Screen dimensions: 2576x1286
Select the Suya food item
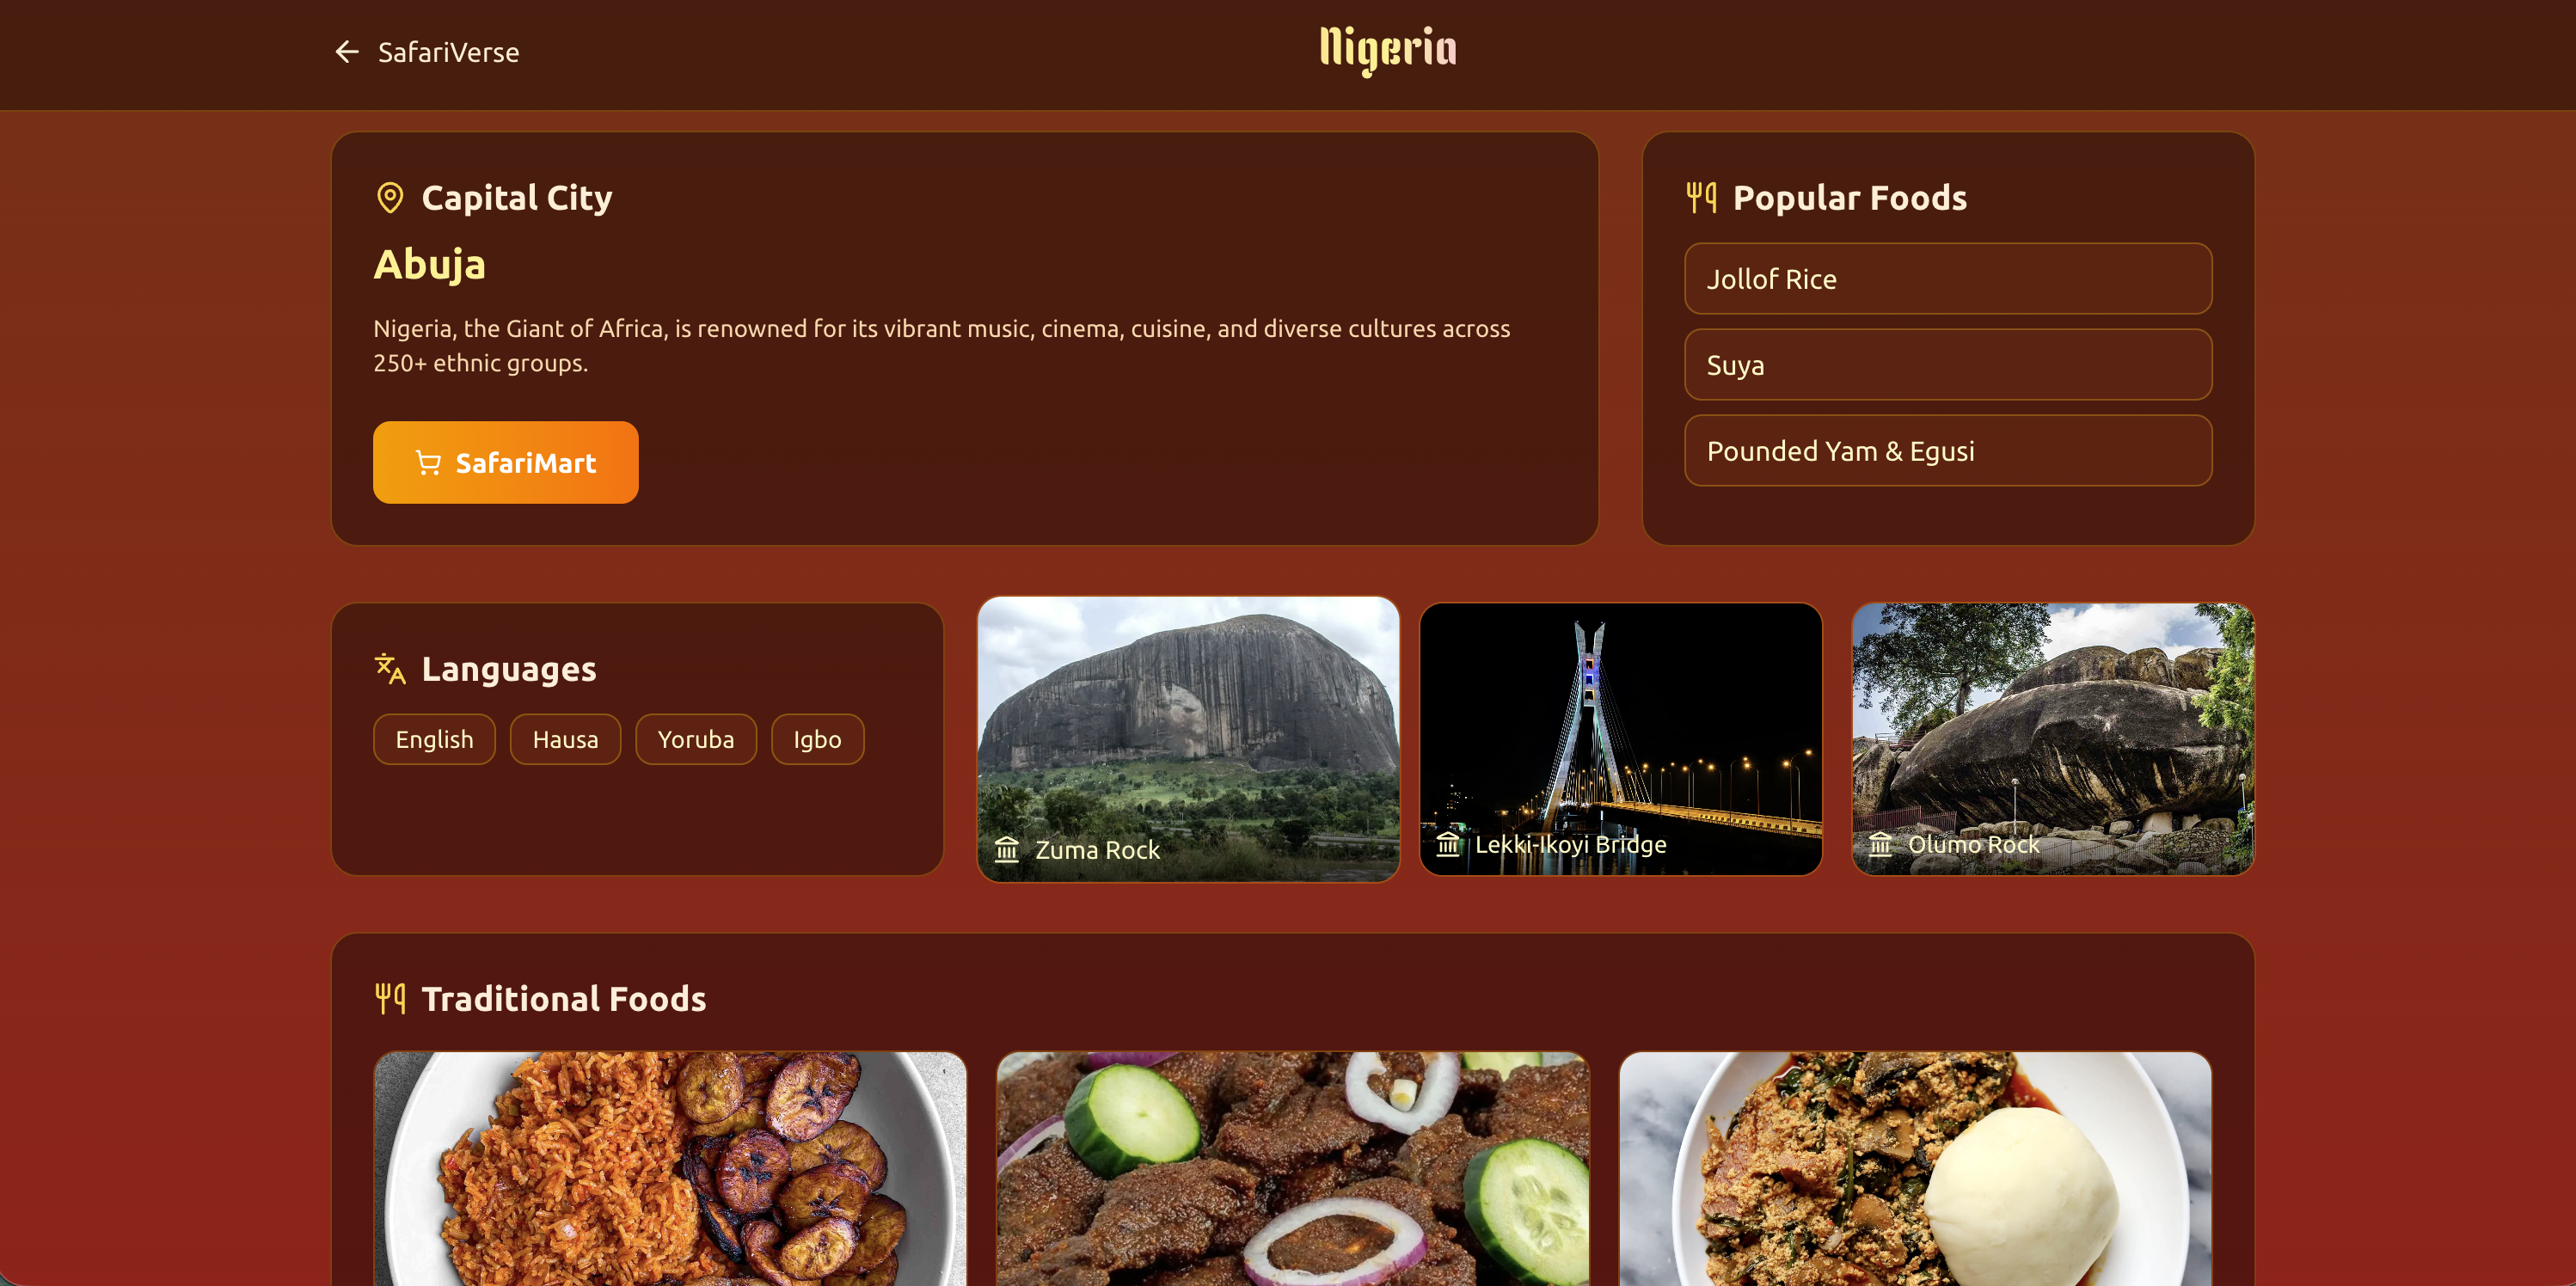click(x=1948, y=365)
